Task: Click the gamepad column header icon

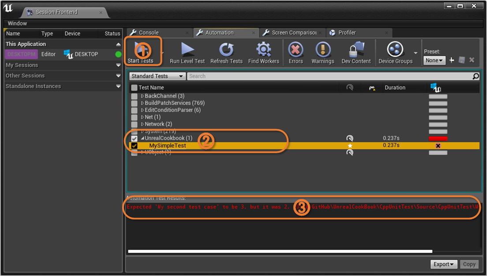Action: pyautogui.click(x=372, y=88)
